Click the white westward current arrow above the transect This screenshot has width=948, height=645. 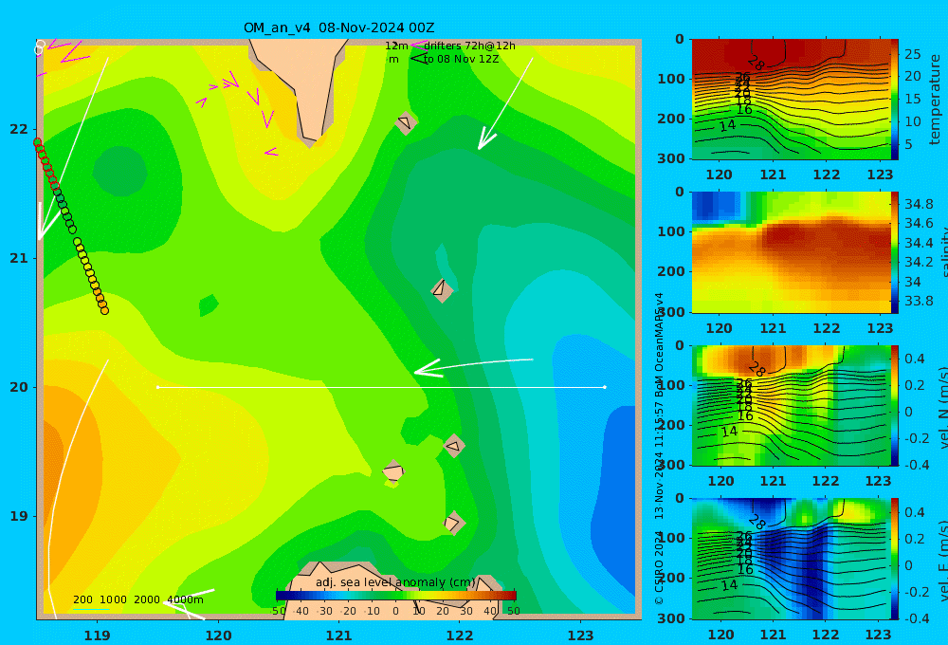click(473, 366)
